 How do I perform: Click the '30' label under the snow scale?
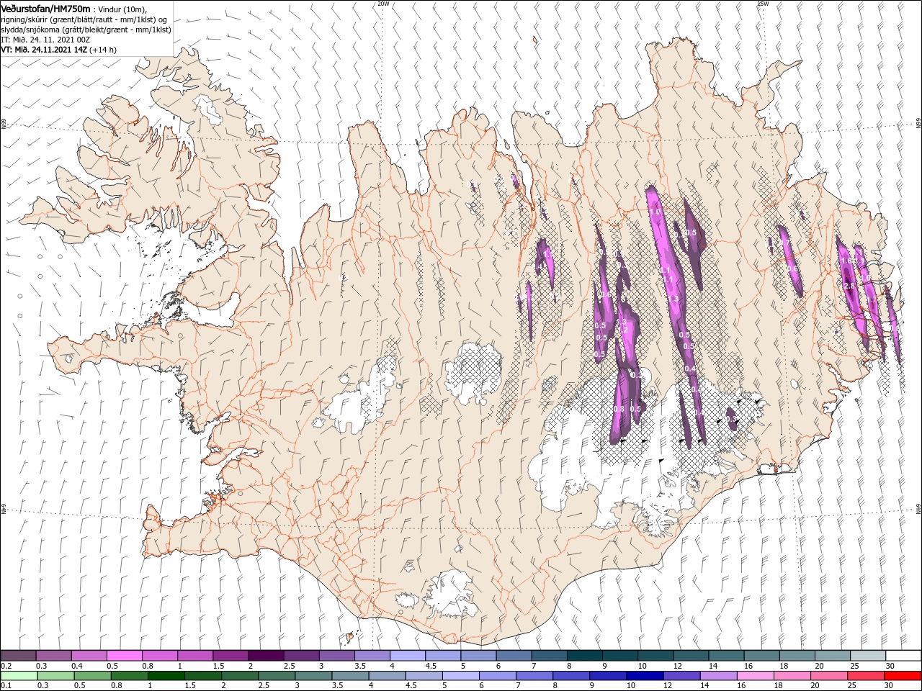[890, 666]
